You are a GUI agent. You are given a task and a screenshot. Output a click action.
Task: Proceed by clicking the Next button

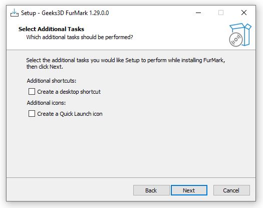(189, 190)
